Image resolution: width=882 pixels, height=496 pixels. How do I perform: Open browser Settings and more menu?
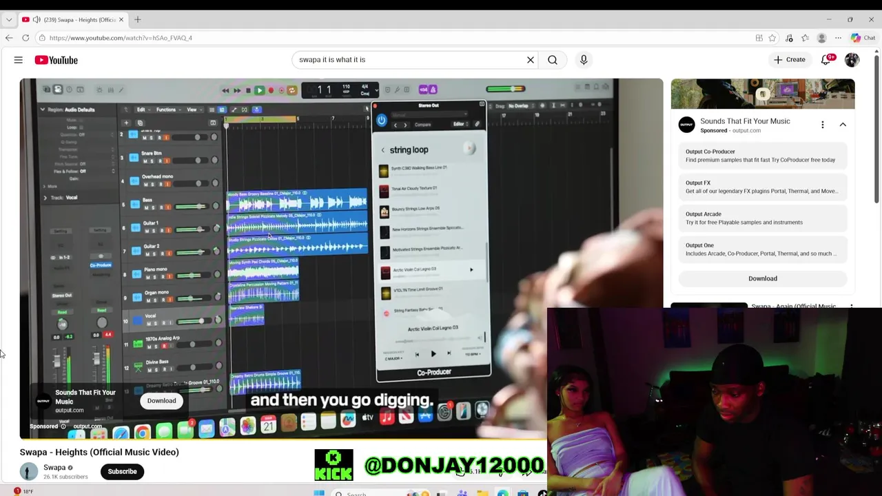tap(838, 38)
